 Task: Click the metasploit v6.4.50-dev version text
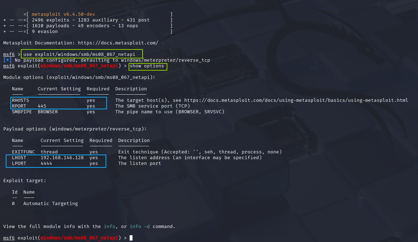(x=64, y=14)
